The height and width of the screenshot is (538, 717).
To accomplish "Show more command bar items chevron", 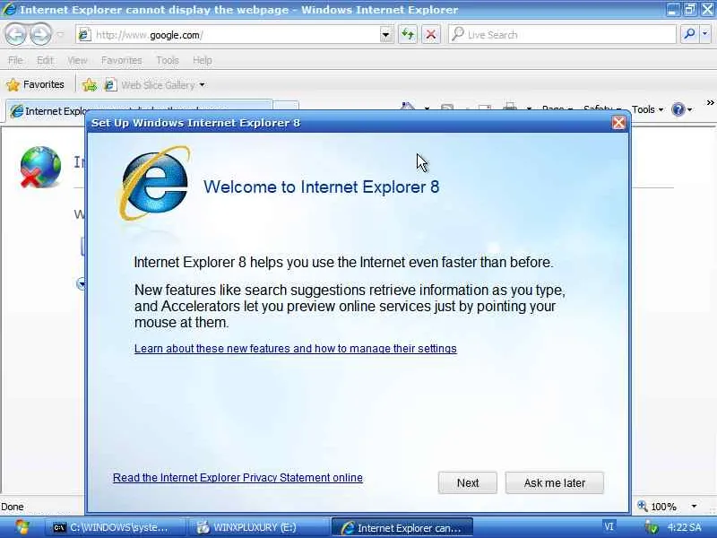I will (x=710, y=103).
